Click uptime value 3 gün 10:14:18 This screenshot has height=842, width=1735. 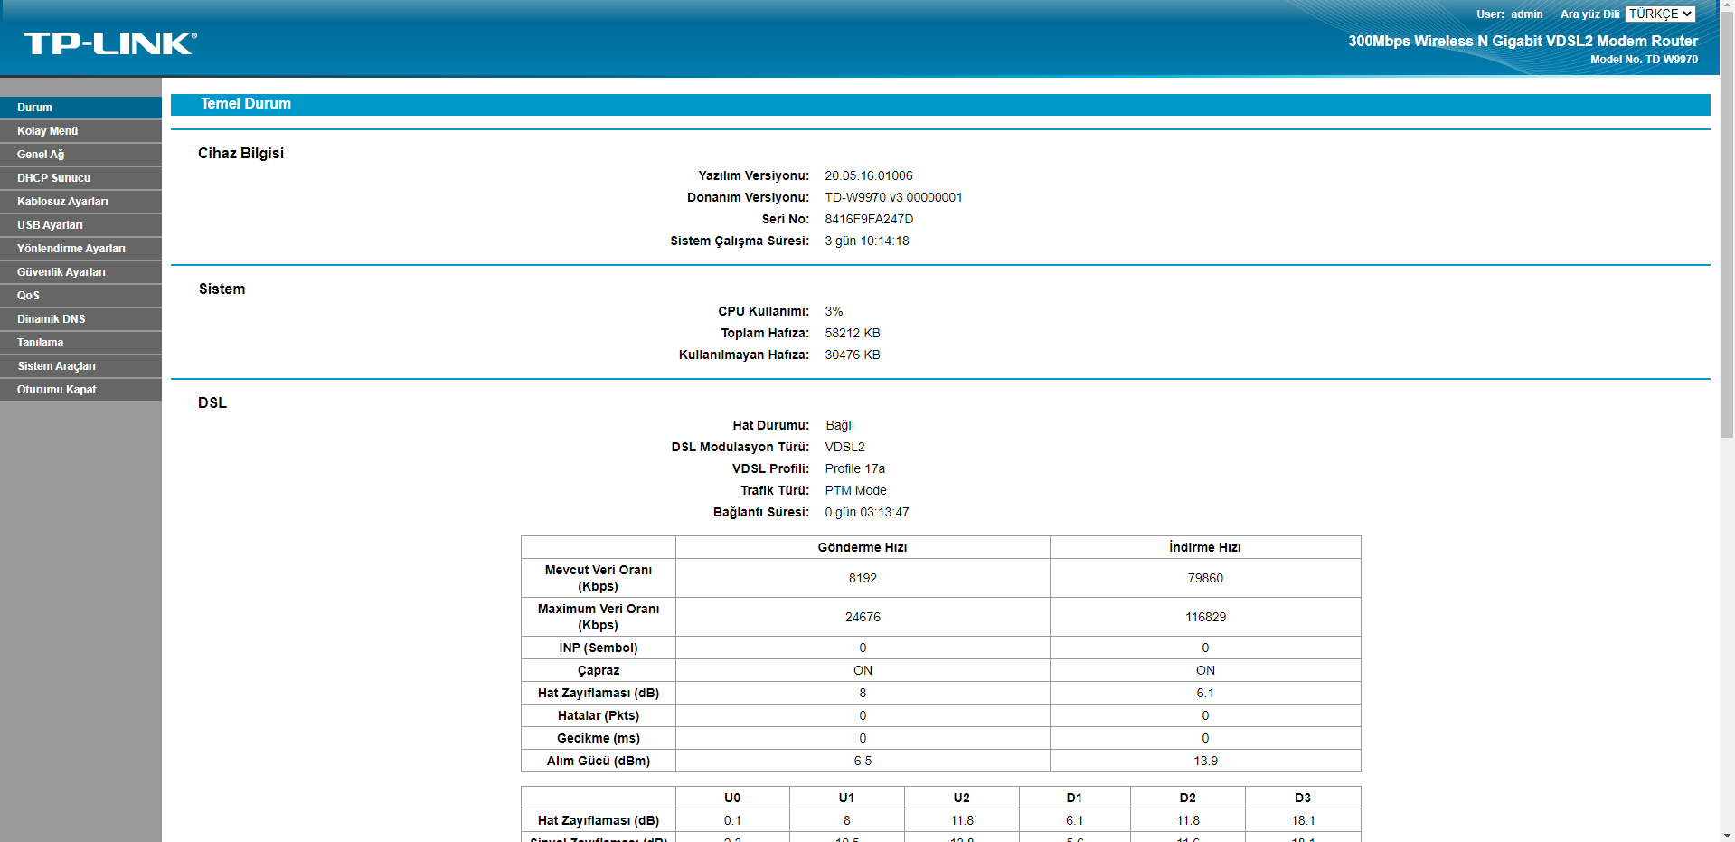pos(867,241)
